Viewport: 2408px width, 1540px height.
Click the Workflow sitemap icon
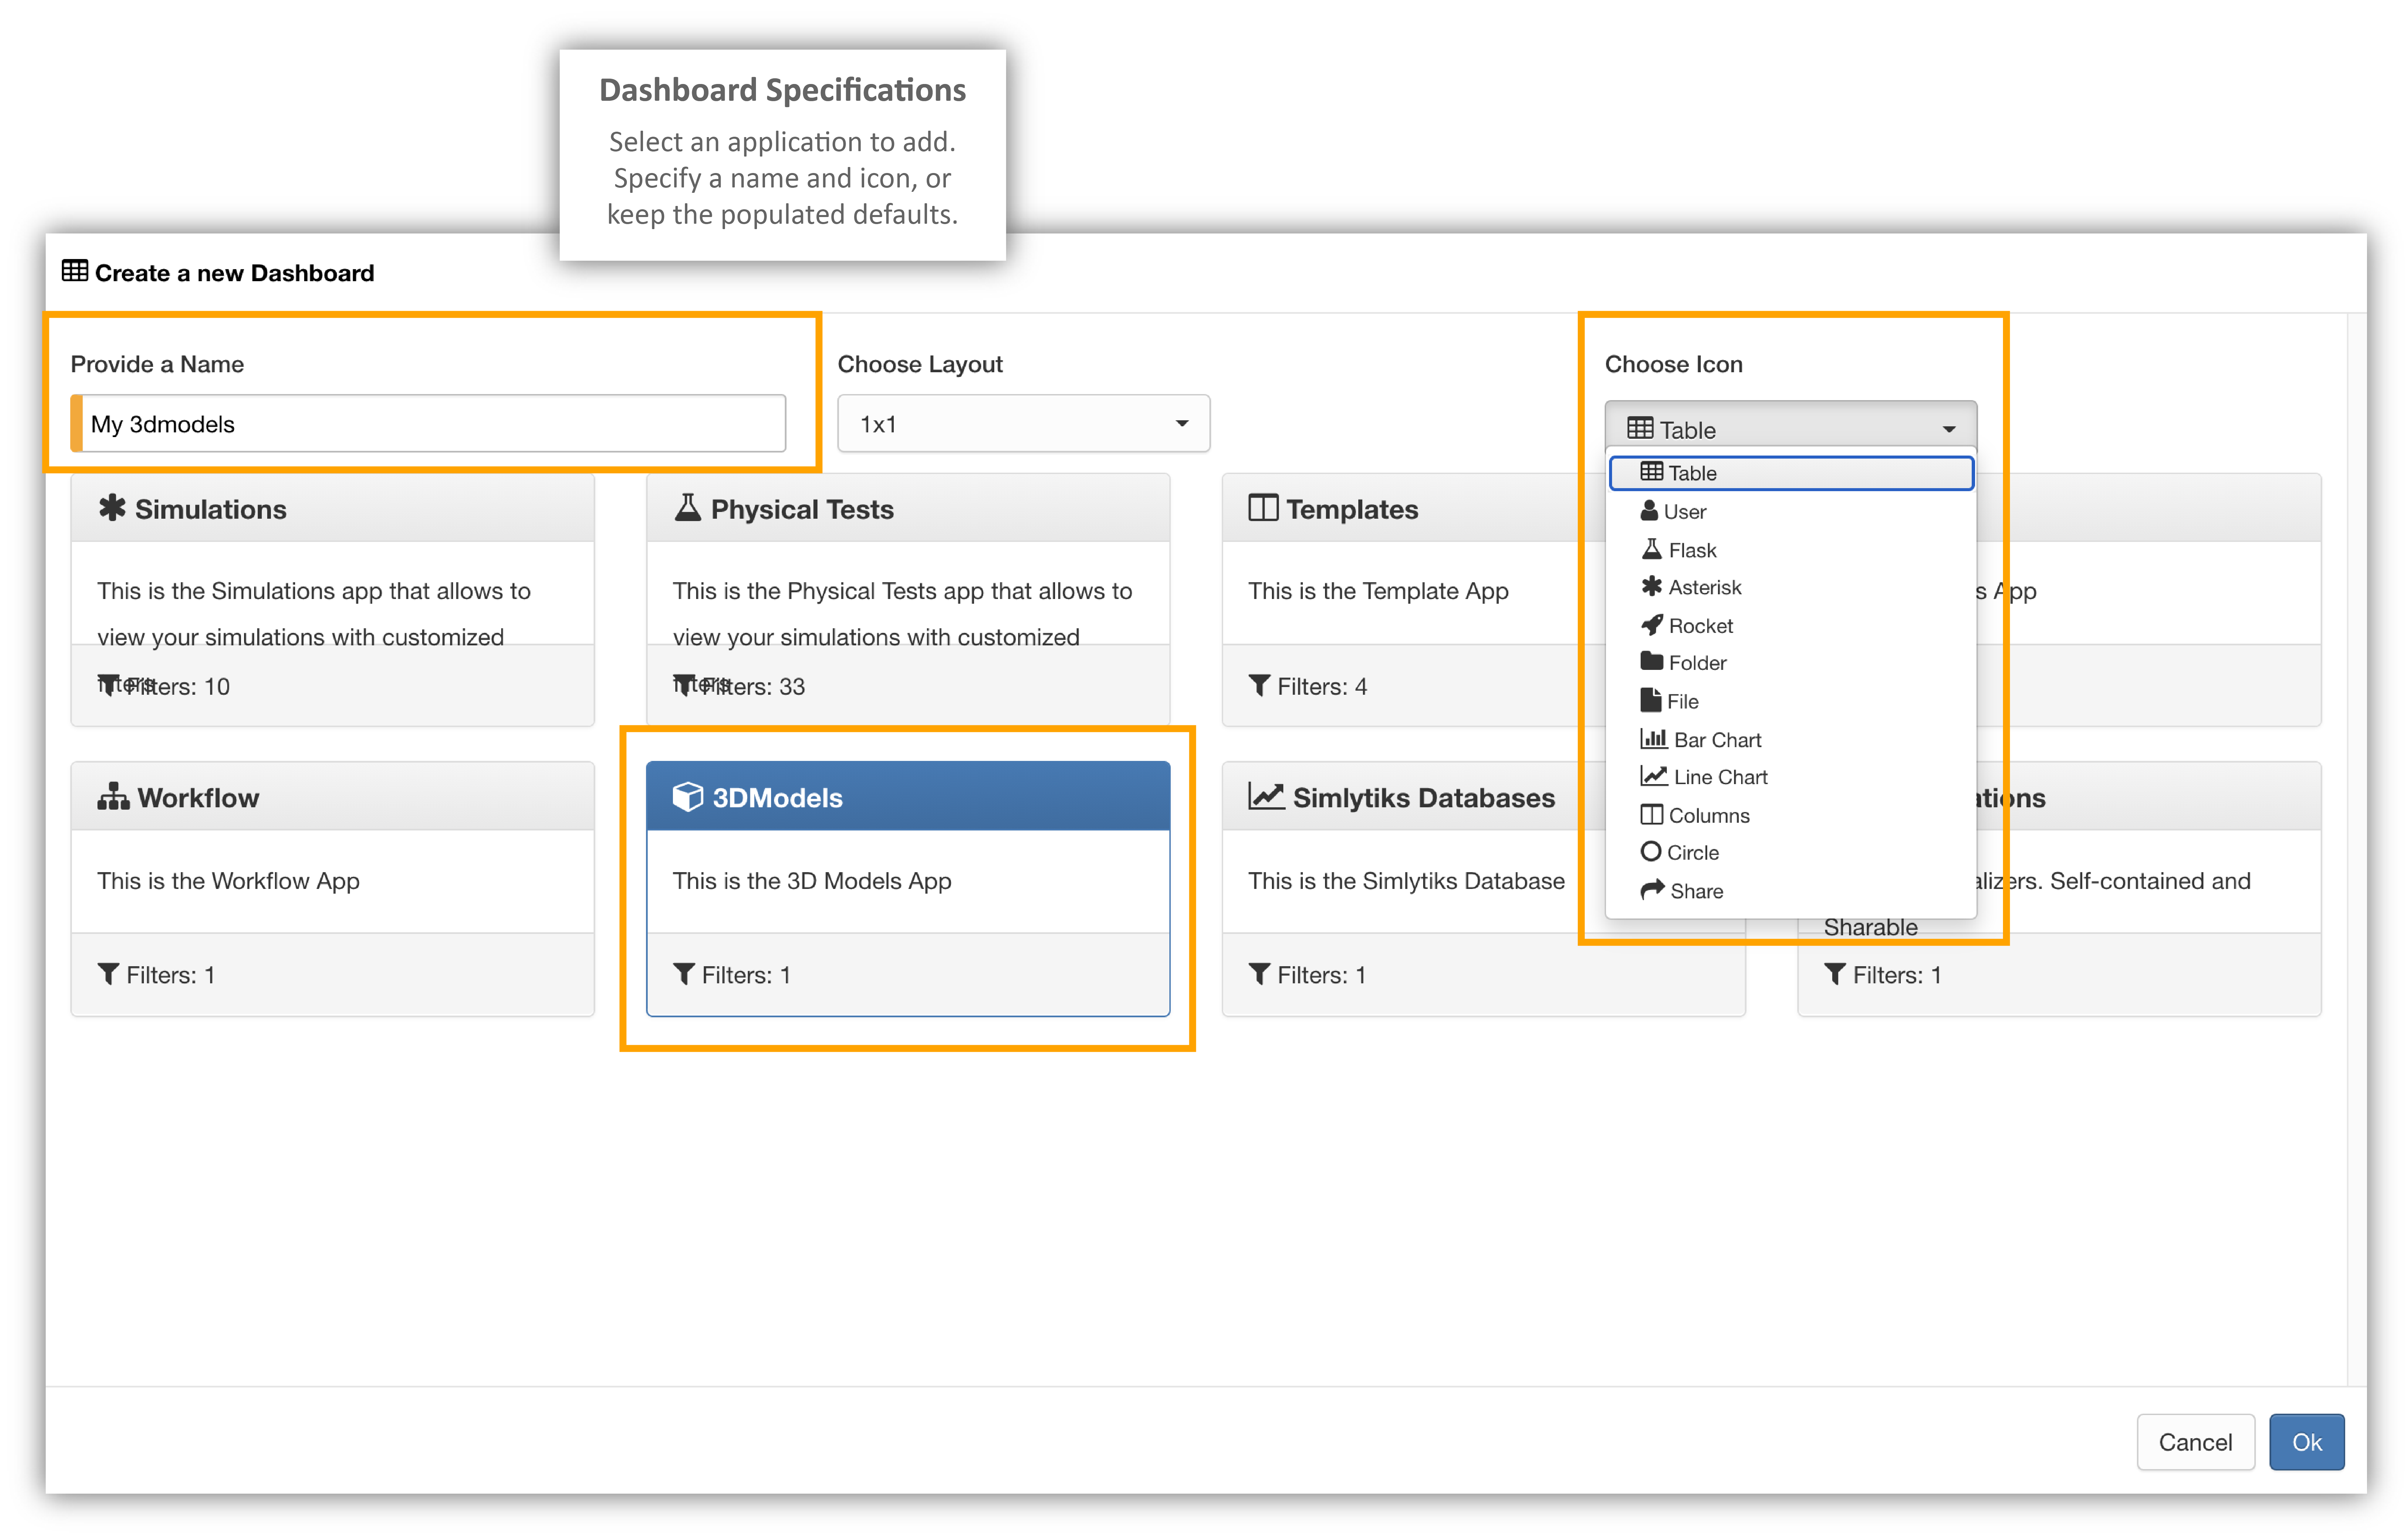click(113, 797)
